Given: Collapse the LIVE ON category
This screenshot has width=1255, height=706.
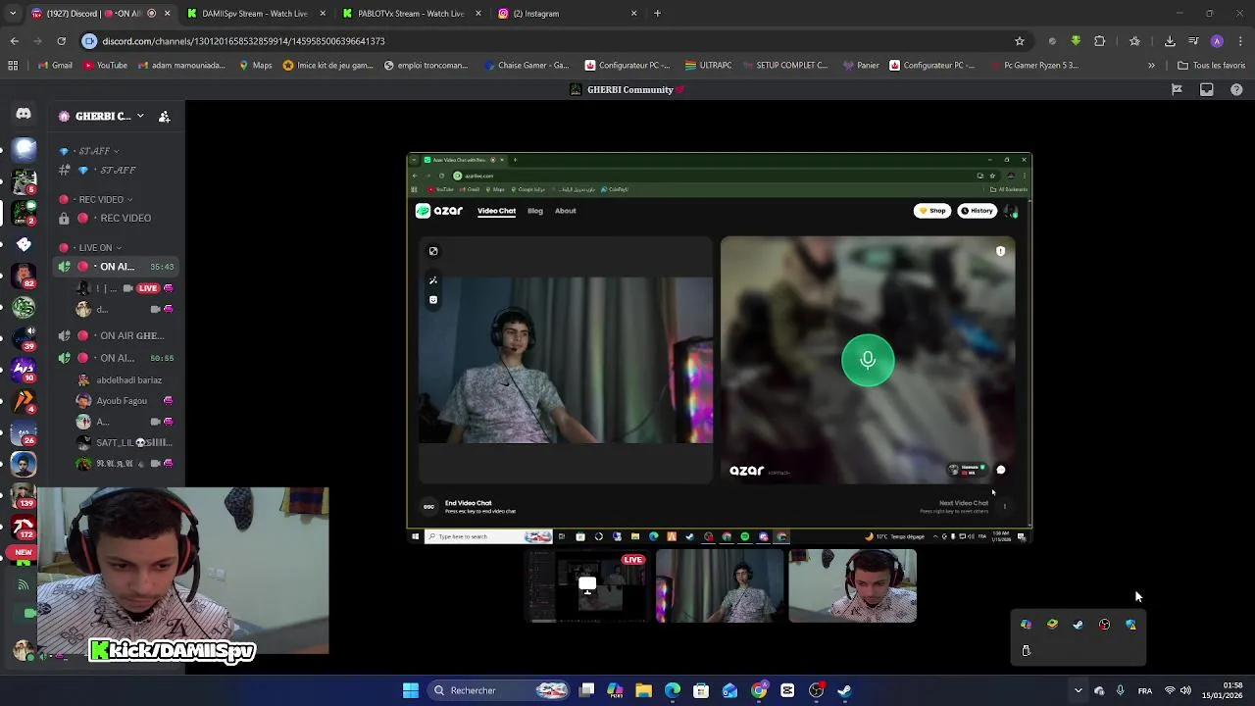Looking at the screenshot, I should (91, 247).
